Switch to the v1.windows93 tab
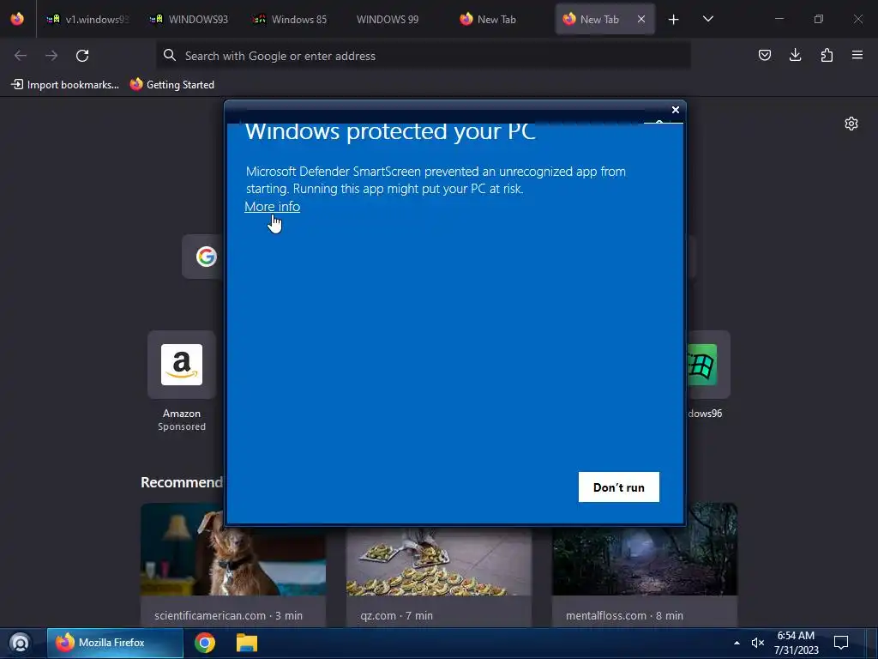The image size is (878, 659). point(87,19)
